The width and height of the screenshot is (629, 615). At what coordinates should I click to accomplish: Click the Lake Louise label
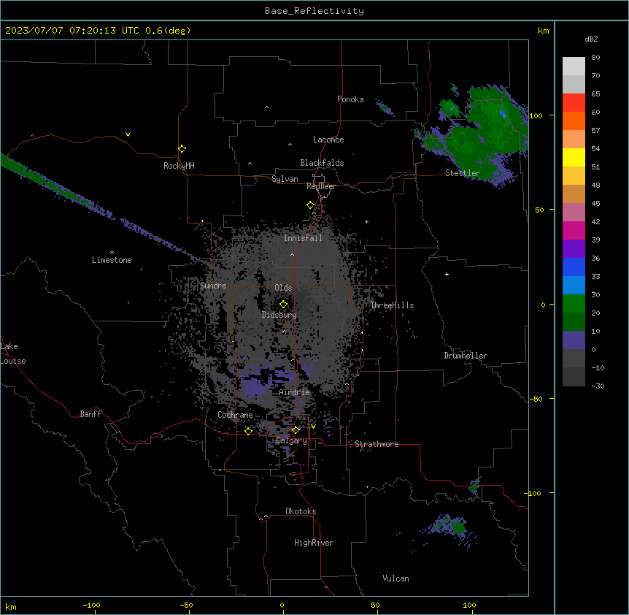(x=13, y=354)
